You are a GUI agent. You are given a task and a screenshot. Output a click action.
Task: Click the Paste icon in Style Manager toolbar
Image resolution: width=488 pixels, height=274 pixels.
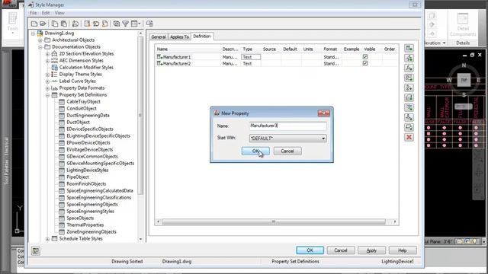[x=64, y=24]
